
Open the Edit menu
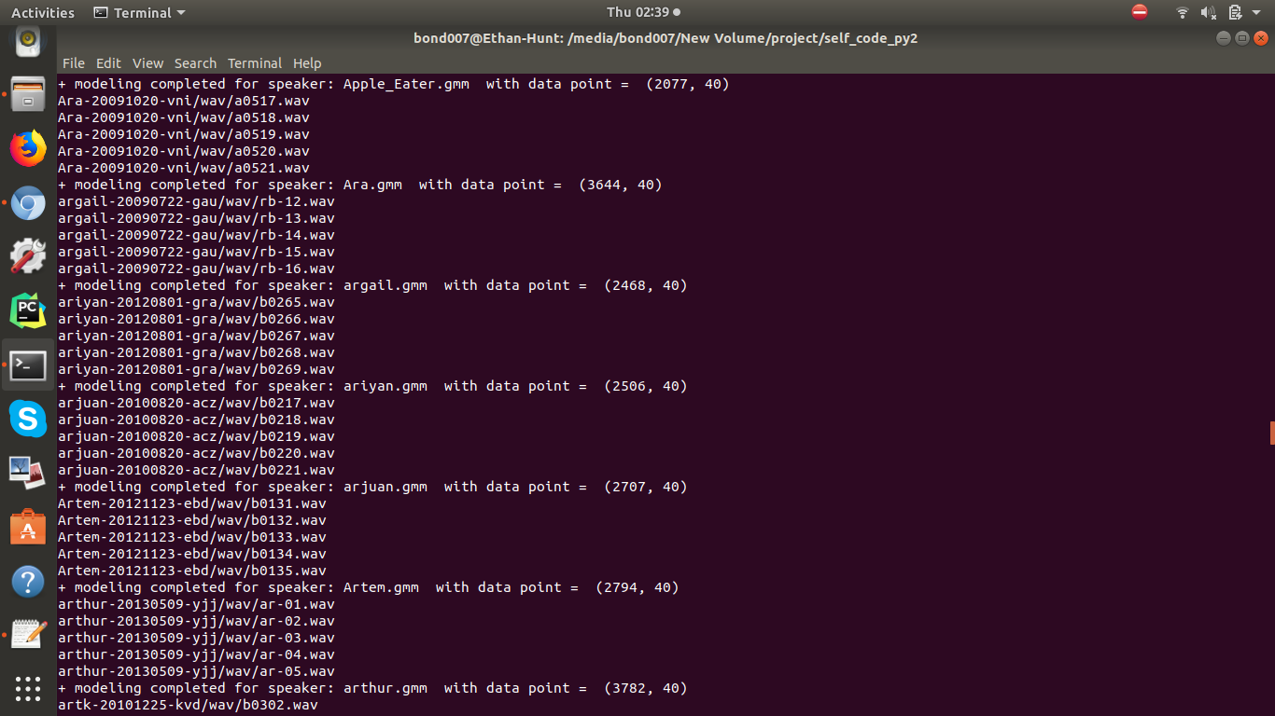[108, 63]
